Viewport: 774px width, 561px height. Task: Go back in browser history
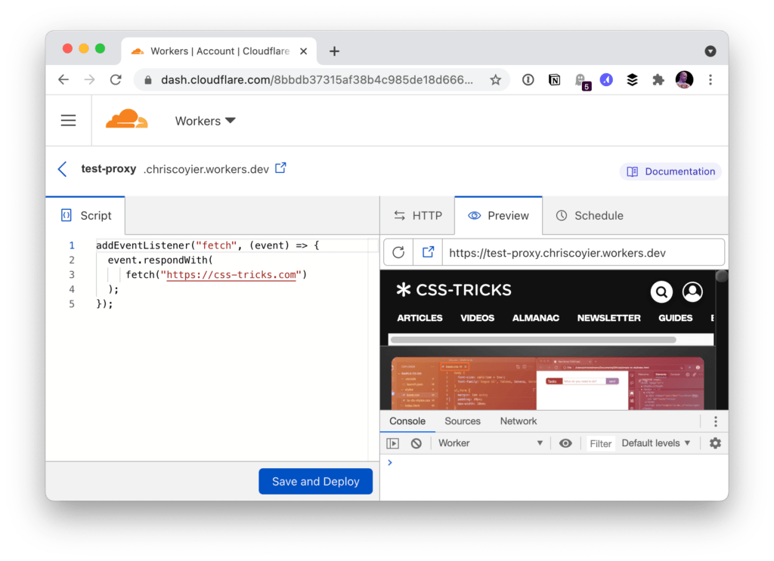[x=63, y=80]
